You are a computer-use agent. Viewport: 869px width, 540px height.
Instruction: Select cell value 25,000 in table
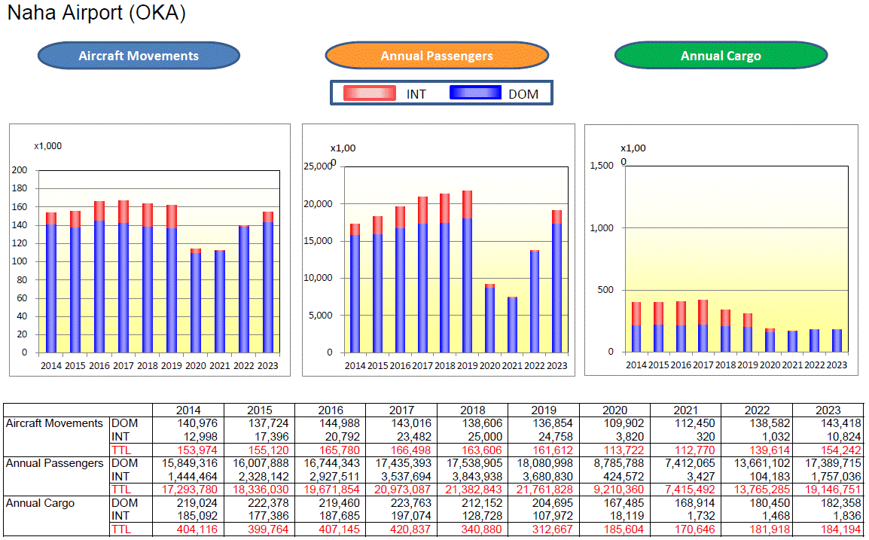pyautogui.click(x=485, y=437)
